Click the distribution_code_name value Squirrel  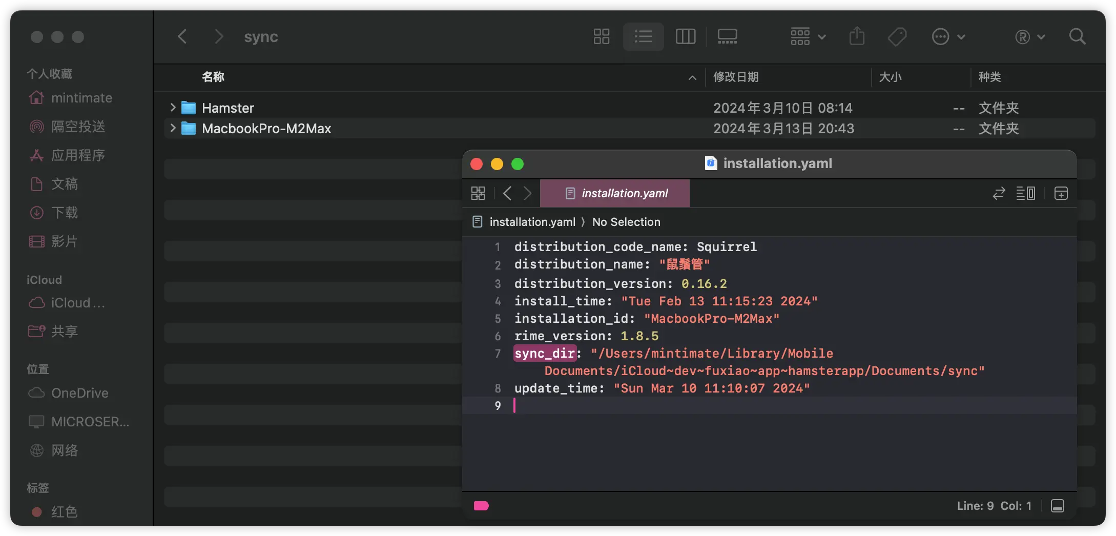coord(727,246)
